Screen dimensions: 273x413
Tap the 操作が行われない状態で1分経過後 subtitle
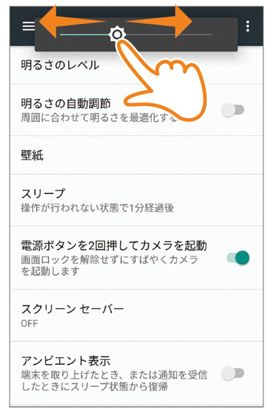pyautogui.click(x=97, y=208)
